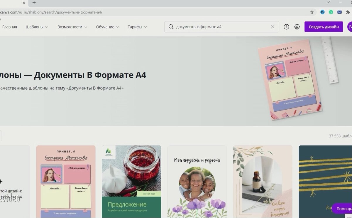The height and width of the screenshot is (218, 352).
Task: Click the Помощь help button
Action: [342, 209]
